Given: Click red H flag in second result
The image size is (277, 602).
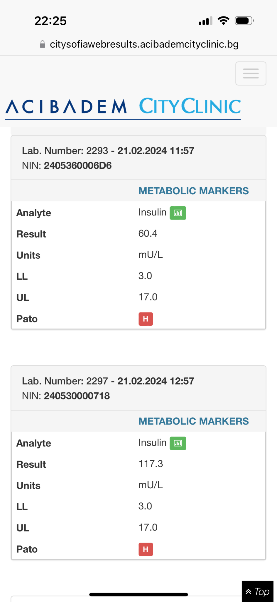Looking at the screenshot, I should click(x=146, y=549).
